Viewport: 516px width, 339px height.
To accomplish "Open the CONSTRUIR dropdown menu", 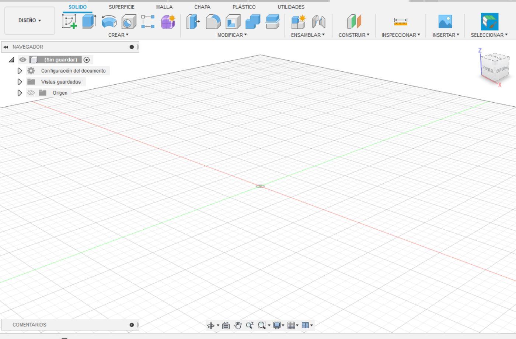I will point(354,35).
